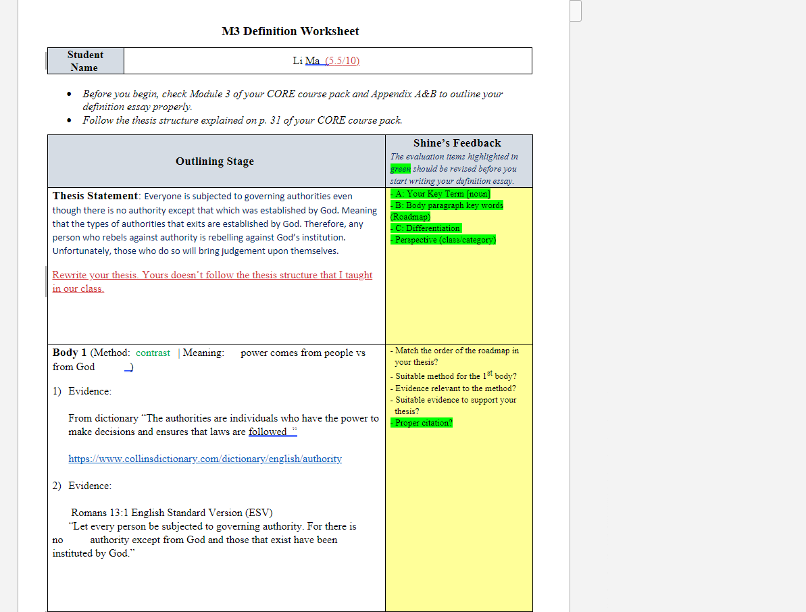Click the 'Body 1' bold label
This screenshot has width=806, height=612.
point(70,353)
